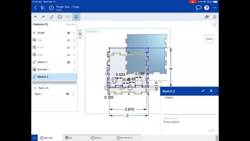Open the comments speech bubble
The image size is (250, 141).
coord(198,8)
